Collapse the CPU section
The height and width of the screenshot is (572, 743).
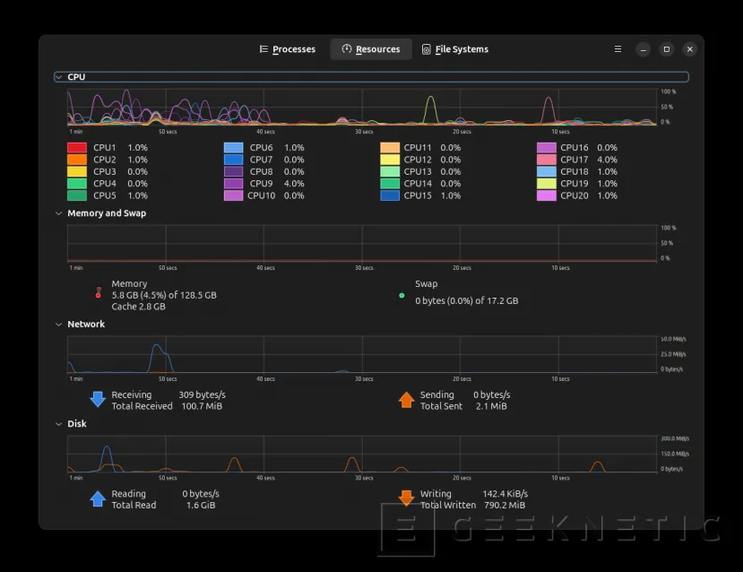click(x=59, y=77)
